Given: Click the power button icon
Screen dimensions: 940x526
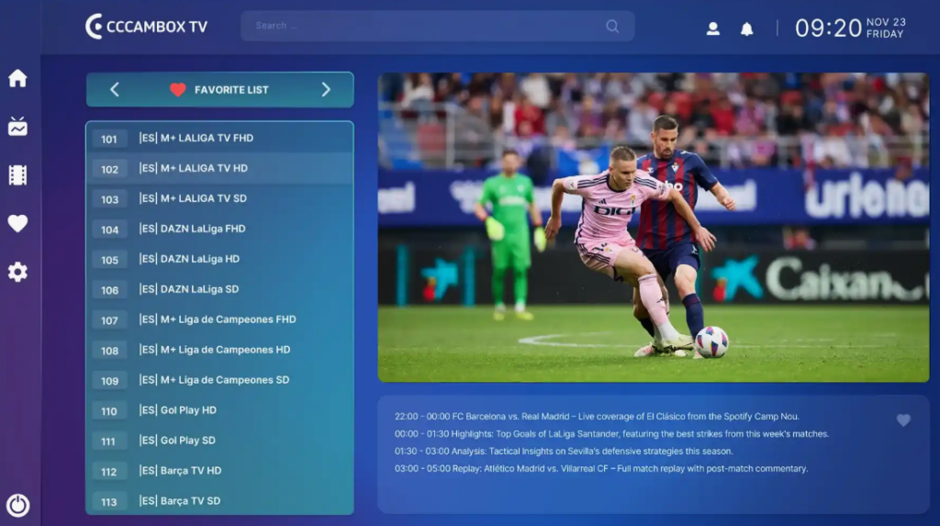Looking at the screenshot, I should pyautogui.click(x=18, y=505).
